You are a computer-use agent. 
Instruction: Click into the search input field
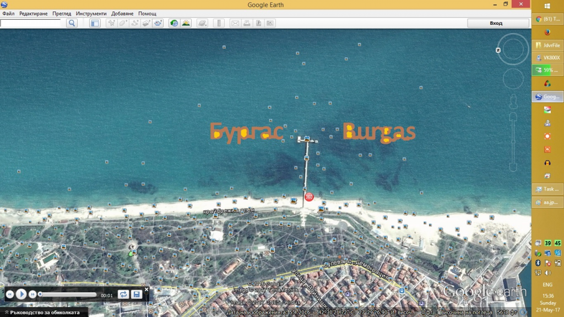31,23
